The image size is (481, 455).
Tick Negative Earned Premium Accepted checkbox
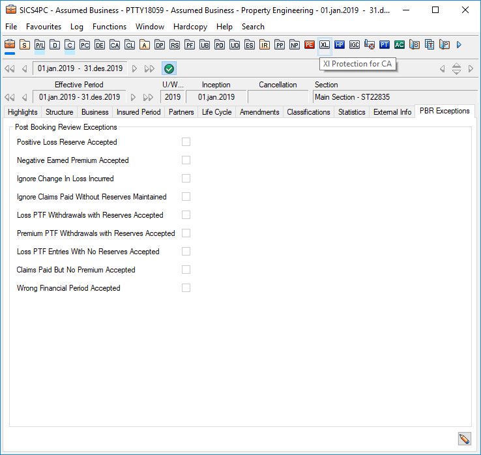tap(186, 160)
